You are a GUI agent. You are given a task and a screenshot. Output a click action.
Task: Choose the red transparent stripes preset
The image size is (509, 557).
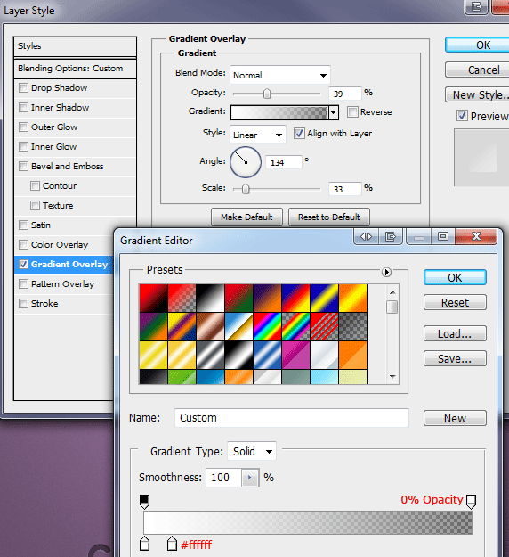(x=324, y=326)
